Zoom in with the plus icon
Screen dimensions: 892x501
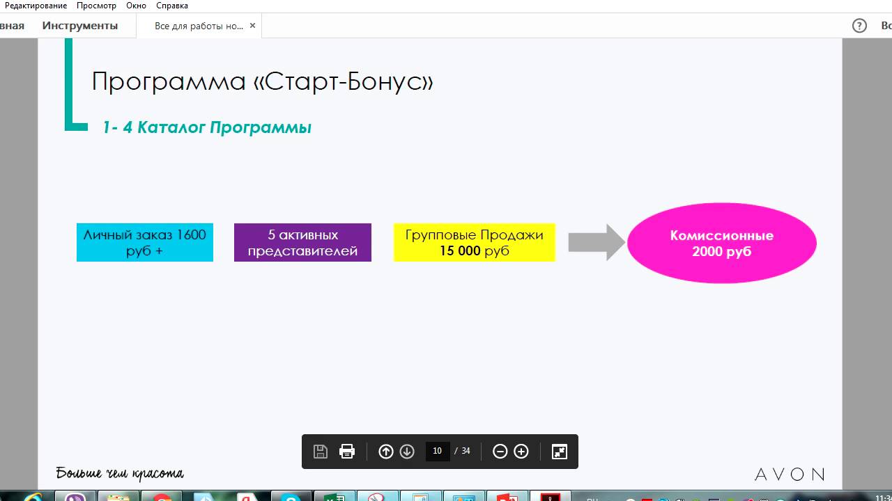click(521, 452)
